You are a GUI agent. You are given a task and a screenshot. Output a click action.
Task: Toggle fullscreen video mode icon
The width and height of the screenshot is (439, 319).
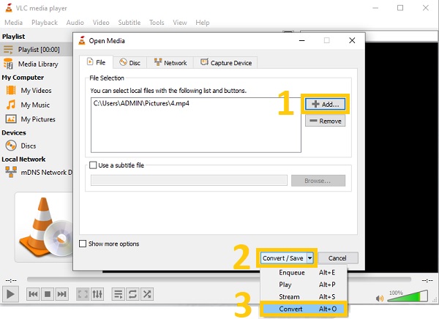pyautogui.click(x=83, y=294)
